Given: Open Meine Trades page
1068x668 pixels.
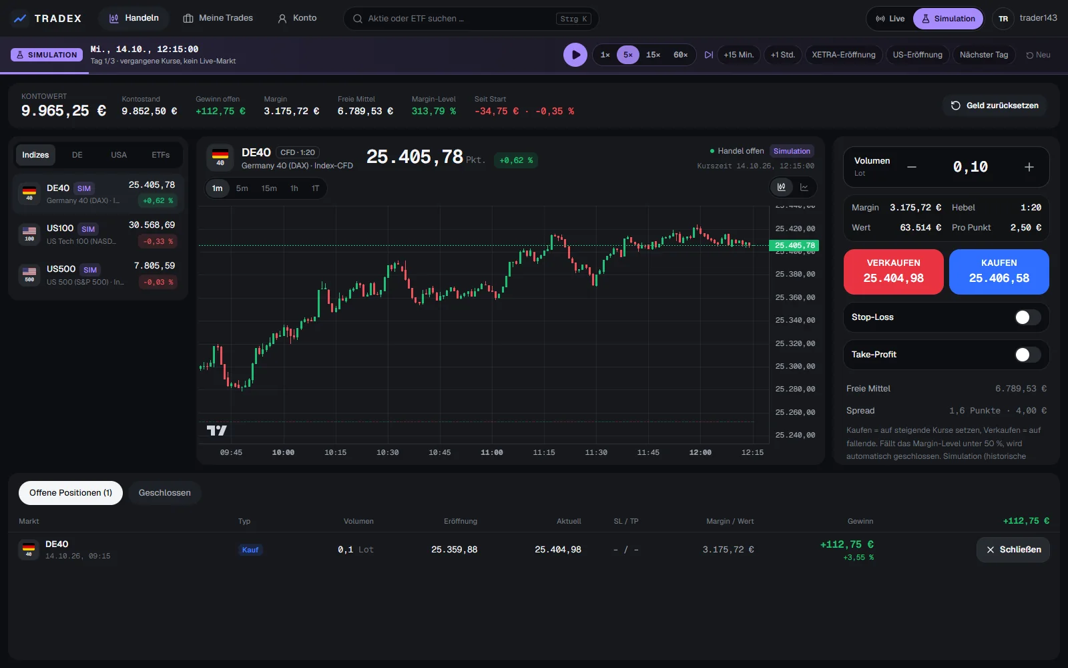Looking at the screenshot, I should point(218,18).
